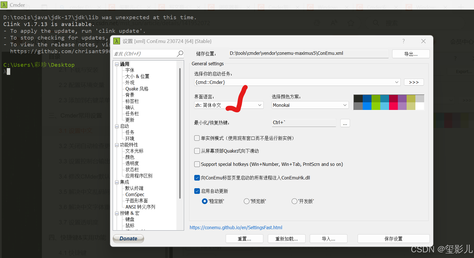Image resolution: width=474 pixels, height=258 pixels.
Task: Click the 保存设置 button
Action: click(x=394, y=239)
